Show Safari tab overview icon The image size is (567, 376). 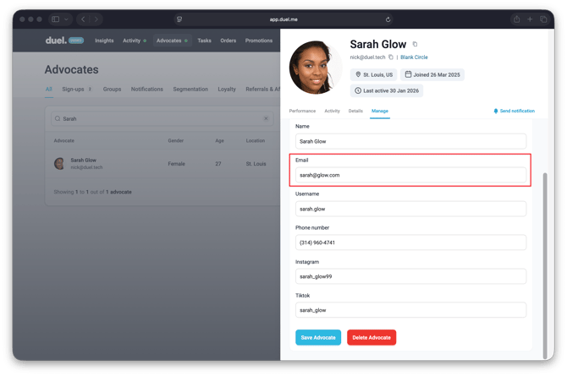click(x=544, y=19)
